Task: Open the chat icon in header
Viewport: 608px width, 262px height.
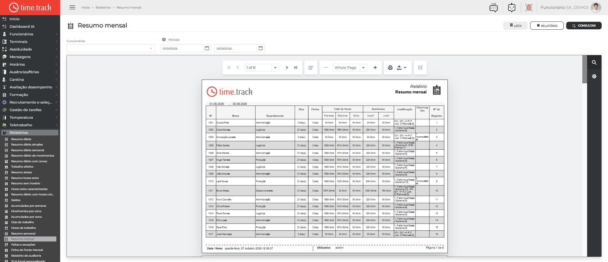Action: point(493,8)
